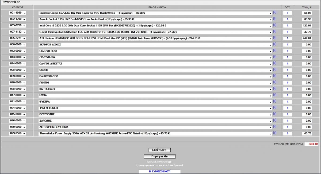The image size is (321, 174).
Task: Click the Εκτύπωση print button
Action: click(159, 150)
